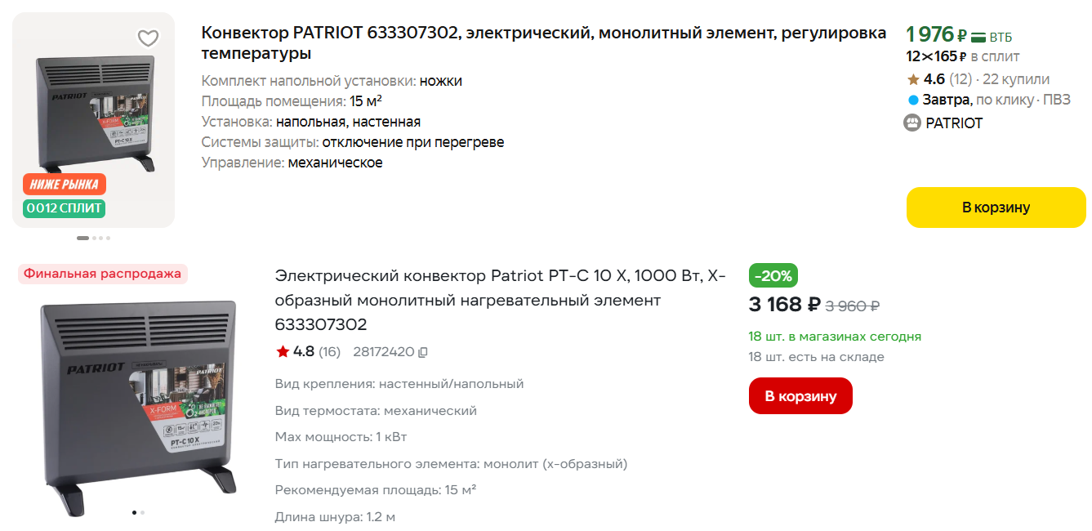This screenshot has width=1092, height=531.
Task: Open the "12×165 ₽ в сплит" payment option
Action: (962, 57)
